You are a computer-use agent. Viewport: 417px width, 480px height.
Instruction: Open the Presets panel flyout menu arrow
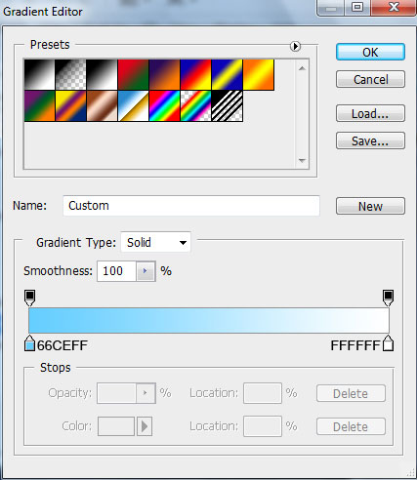pyautogui.click(x=295, y=46)
